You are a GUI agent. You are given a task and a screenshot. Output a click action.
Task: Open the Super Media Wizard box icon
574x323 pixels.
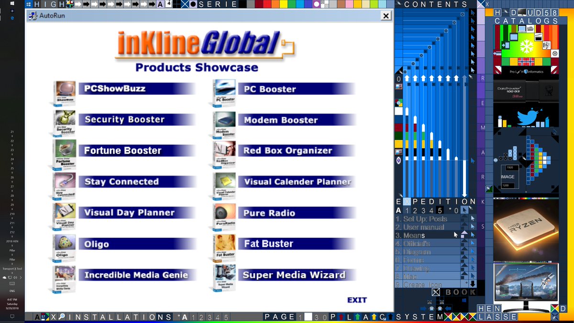[x=223, y=278]
